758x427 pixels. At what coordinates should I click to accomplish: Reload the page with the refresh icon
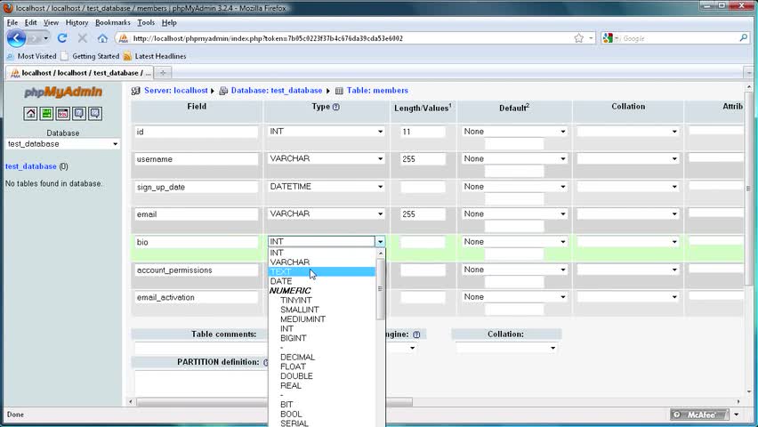pyautogui.click(x=62, y=37)
